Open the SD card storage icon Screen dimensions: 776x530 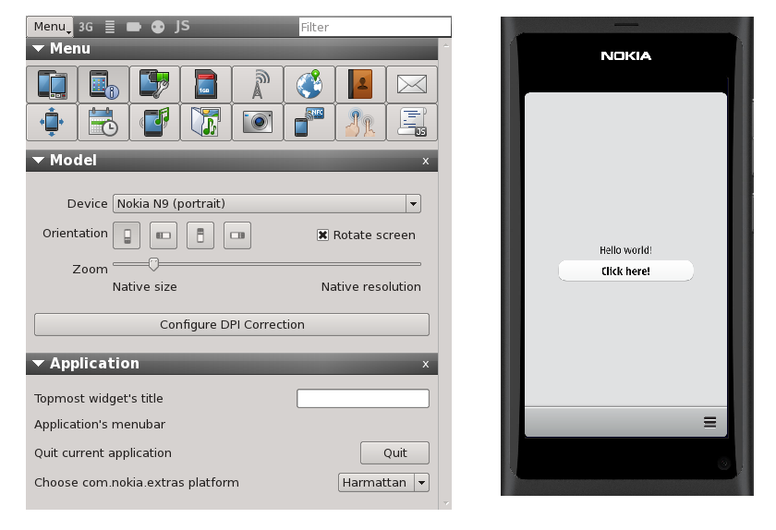pyautogui.click(x=206, y=85)
